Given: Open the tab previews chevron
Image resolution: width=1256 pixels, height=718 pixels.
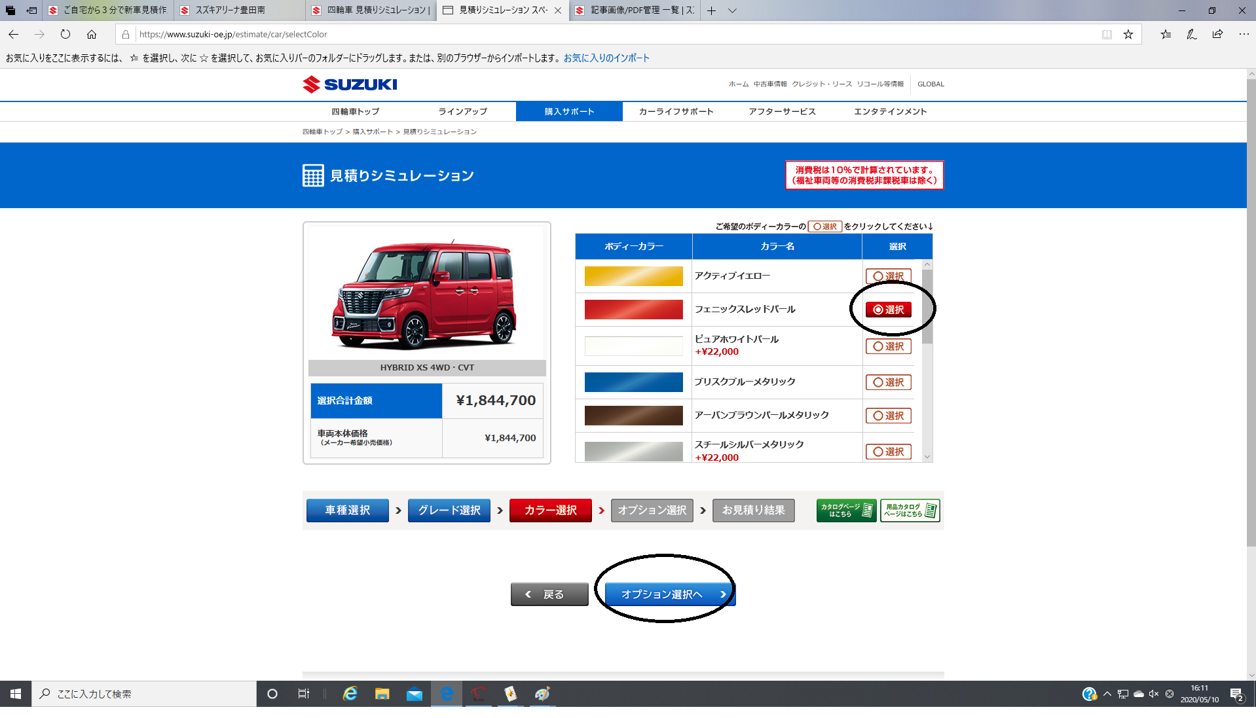Looking at the screenshot, I should 732,10.
